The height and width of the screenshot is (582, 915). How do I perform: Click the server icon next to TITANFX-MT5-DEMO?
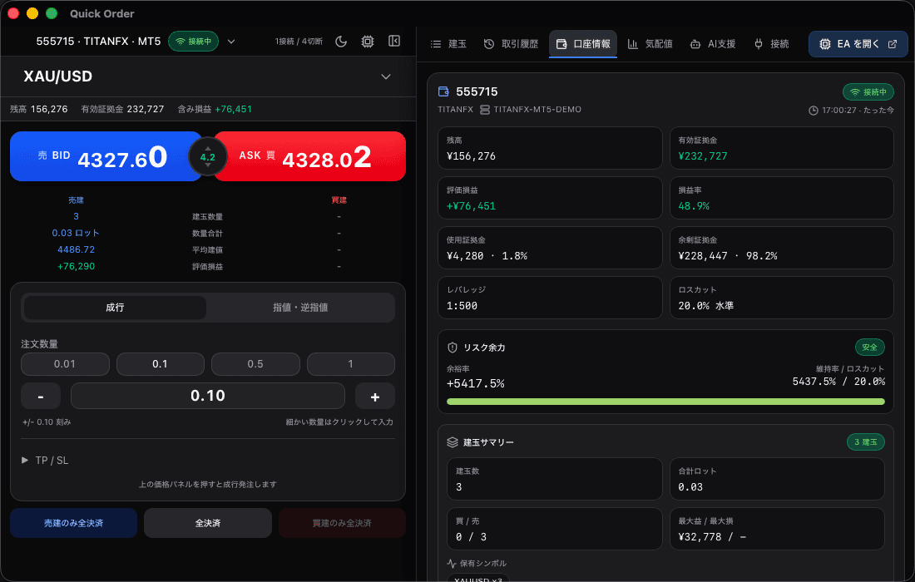tap(484, 110)
